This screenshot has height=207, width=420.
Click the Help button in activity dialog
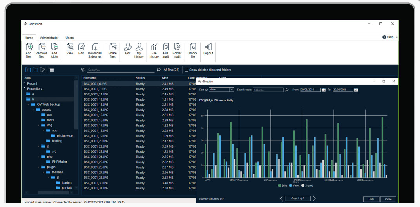[371, 199]
